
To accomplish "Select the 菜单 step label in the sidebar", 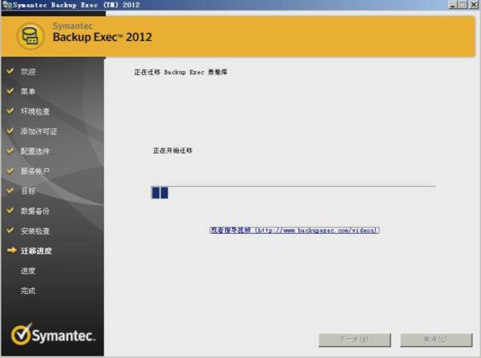I will [28, 91].
